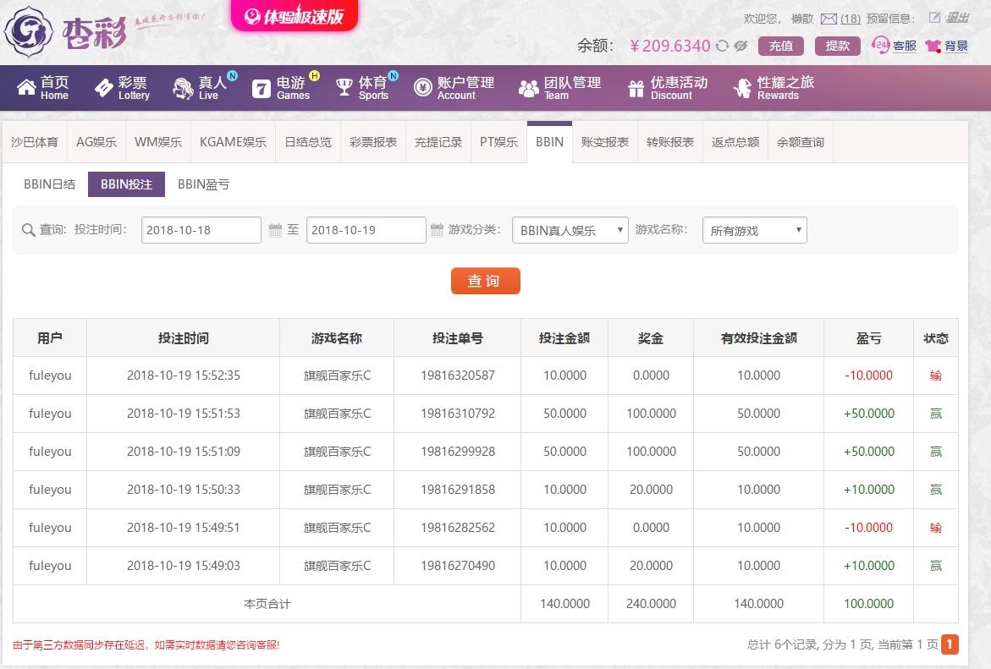Viewport: 991px width, 669px height.
Task: Click the orange 查询 search button
Action: [x=485, y=281]
